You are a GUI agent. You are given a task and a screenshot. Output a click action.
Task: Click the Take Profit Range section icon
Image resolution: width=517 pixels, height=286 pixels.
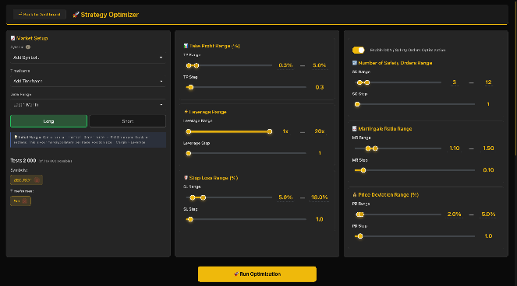coord(186,46)
